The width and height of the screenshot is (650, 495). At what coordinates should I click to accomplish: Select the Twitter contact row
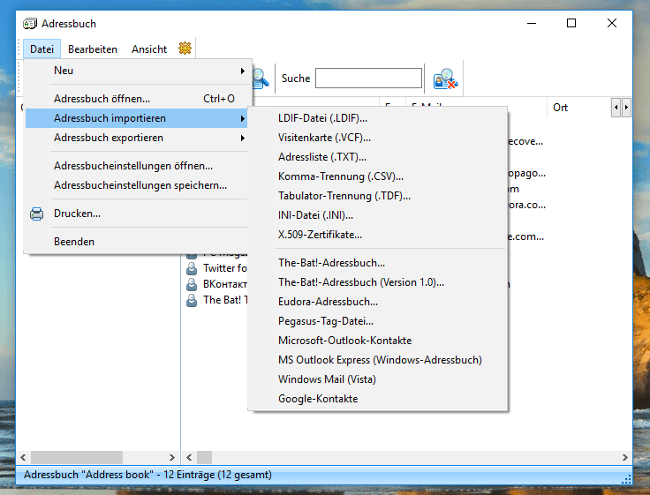pyautogui.click(x=216, y=268)
